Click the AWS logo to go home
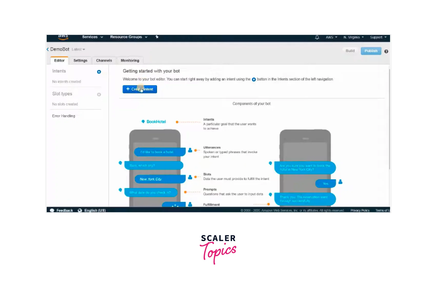 pyautogui.click(x=63, y=37)
